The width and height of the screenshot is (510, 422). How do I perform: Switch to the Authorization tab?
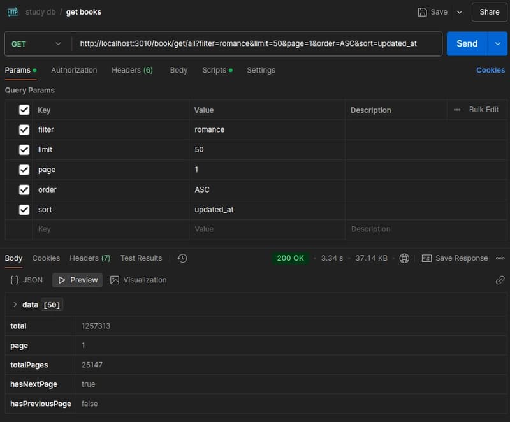pos(74,70)
